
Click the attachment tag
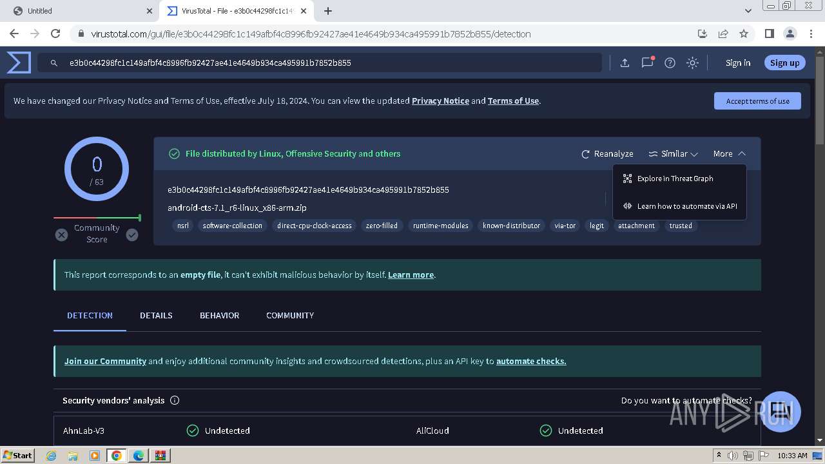pos(636,226)
